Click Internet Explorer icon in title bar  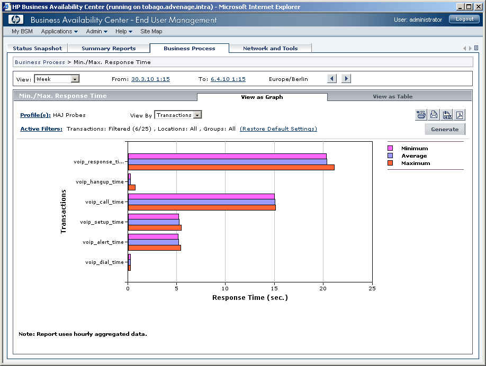pyautogui.click(x=7, y=7)
